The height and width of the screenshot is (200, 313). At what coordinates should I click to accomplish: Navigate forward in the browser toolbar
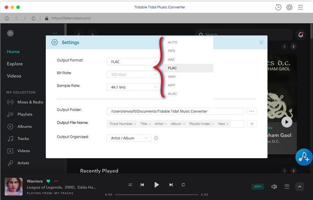(x=25, y=18)
